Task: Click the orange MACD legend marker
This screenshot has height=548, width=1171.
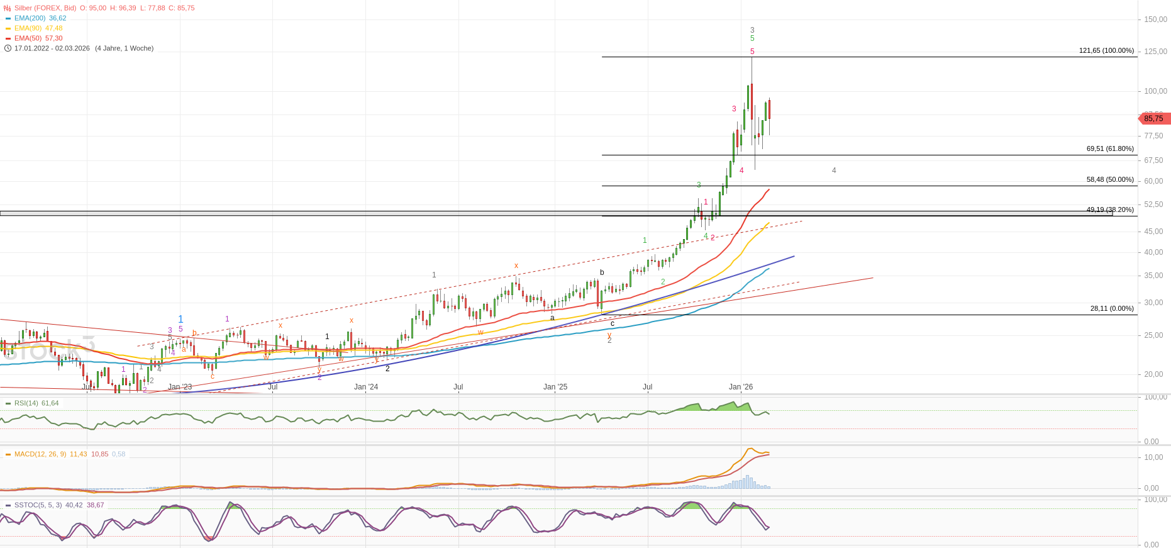Action: tap(8, 454)
